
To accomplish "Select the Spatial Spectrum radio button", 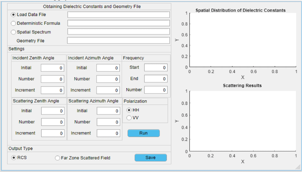I will click(14, 32).
